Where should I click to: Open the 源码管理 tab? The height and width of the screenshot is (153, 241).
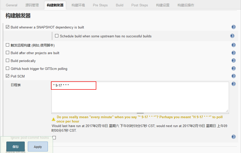coord(32,5)
